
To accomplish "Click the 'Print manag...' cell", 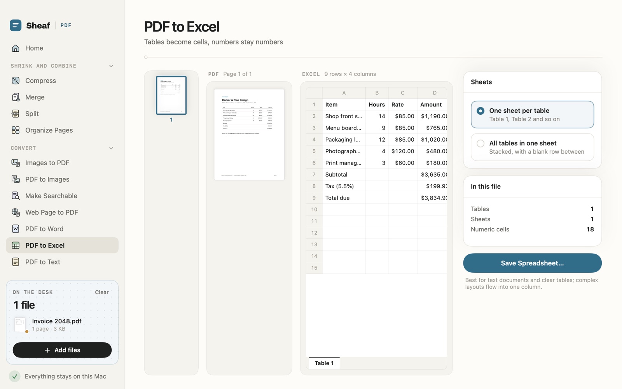I will 344,163.
